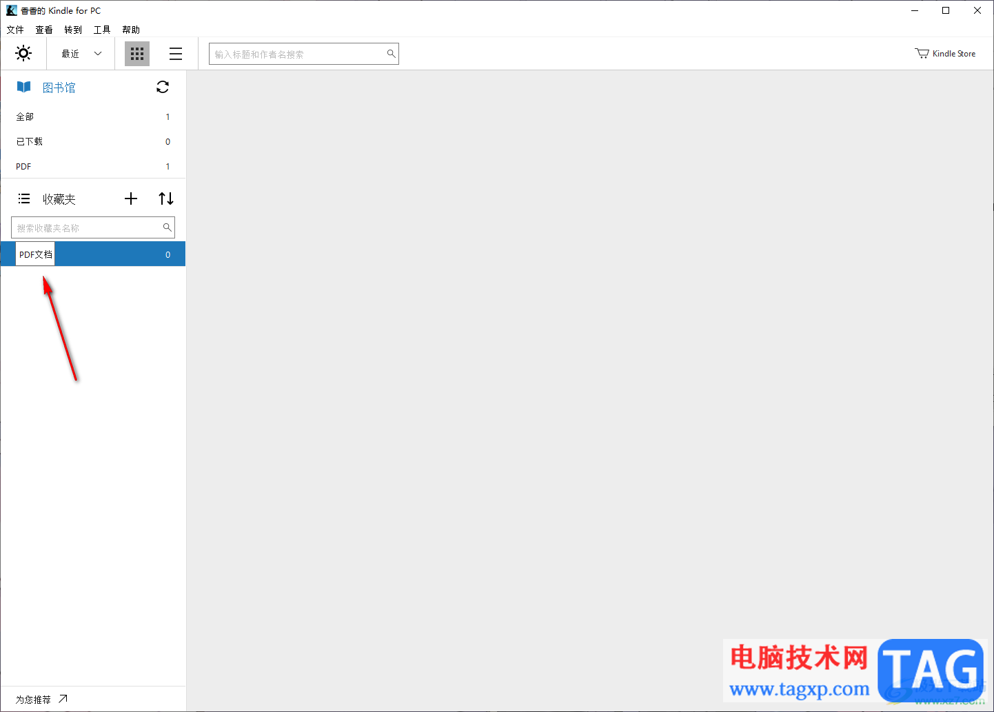Open the 文件 menu

pyautogui.click(x=15, y=30)
